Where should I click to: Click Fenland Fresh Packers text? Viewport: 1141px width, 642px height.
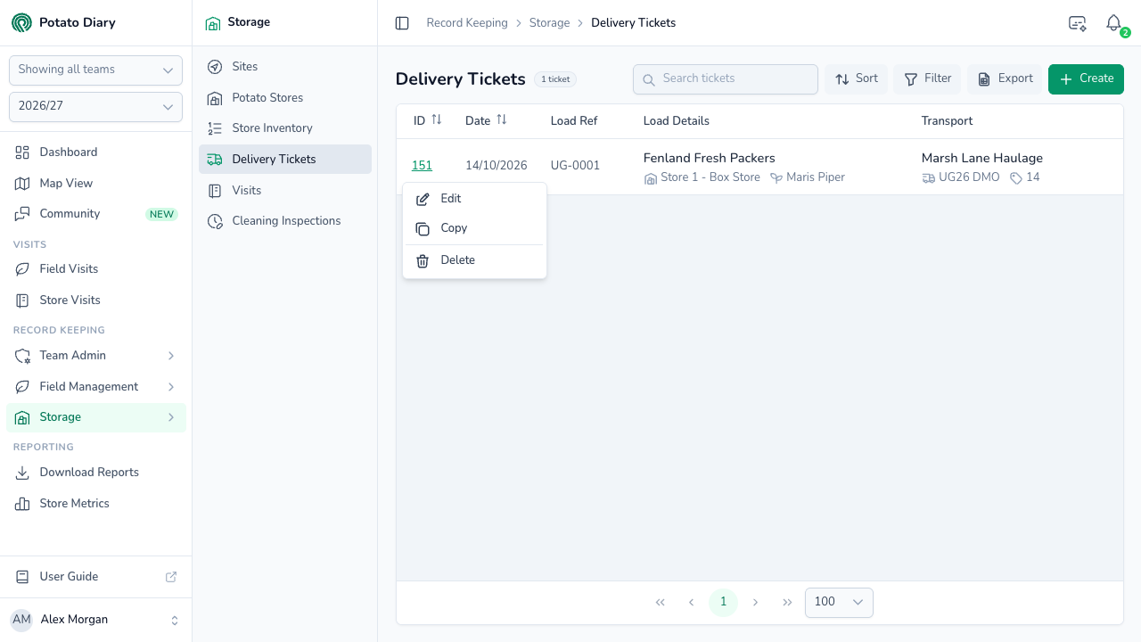pyautogui.click(x=710, y=159)
